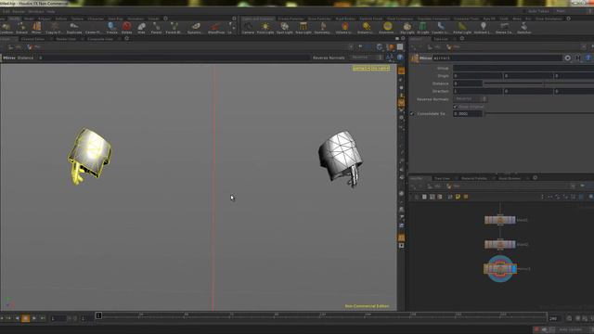Add a Point Light from shelf

coord(265,28)
